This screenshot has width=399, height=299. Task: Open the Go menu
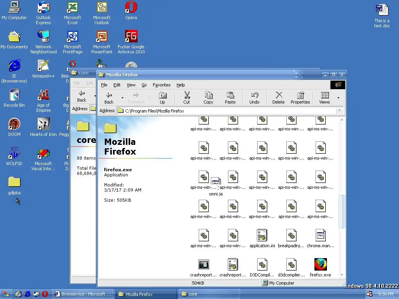tap(144, 85)
